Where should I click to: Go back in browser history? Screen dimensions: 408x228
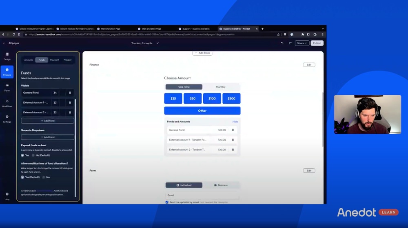pyautogui.click(x=3, y=34)
